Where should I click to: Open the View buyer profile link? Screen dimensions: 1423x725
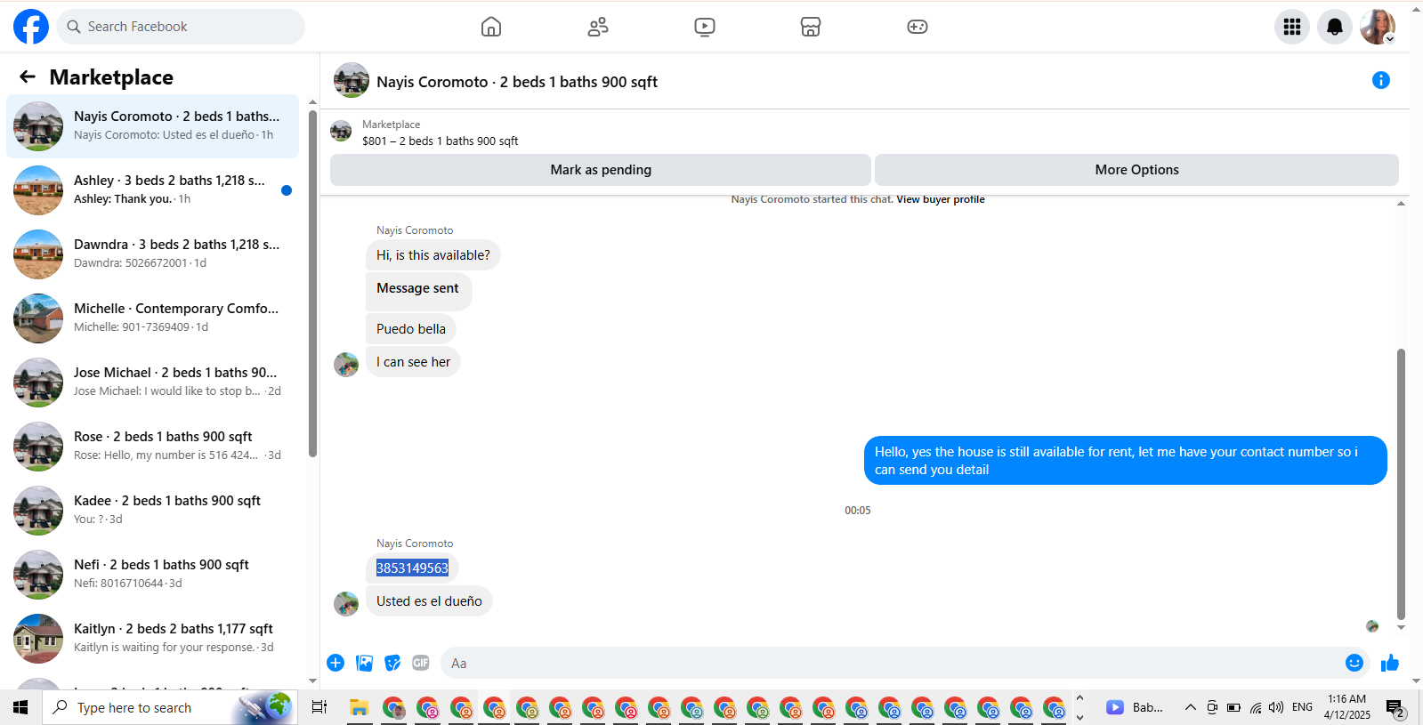point(941,199)
